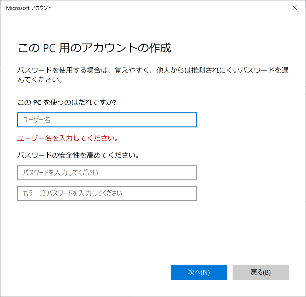This screenshot has width=306, height=297.
Task: Focus the username text box border
Action: 107,113
